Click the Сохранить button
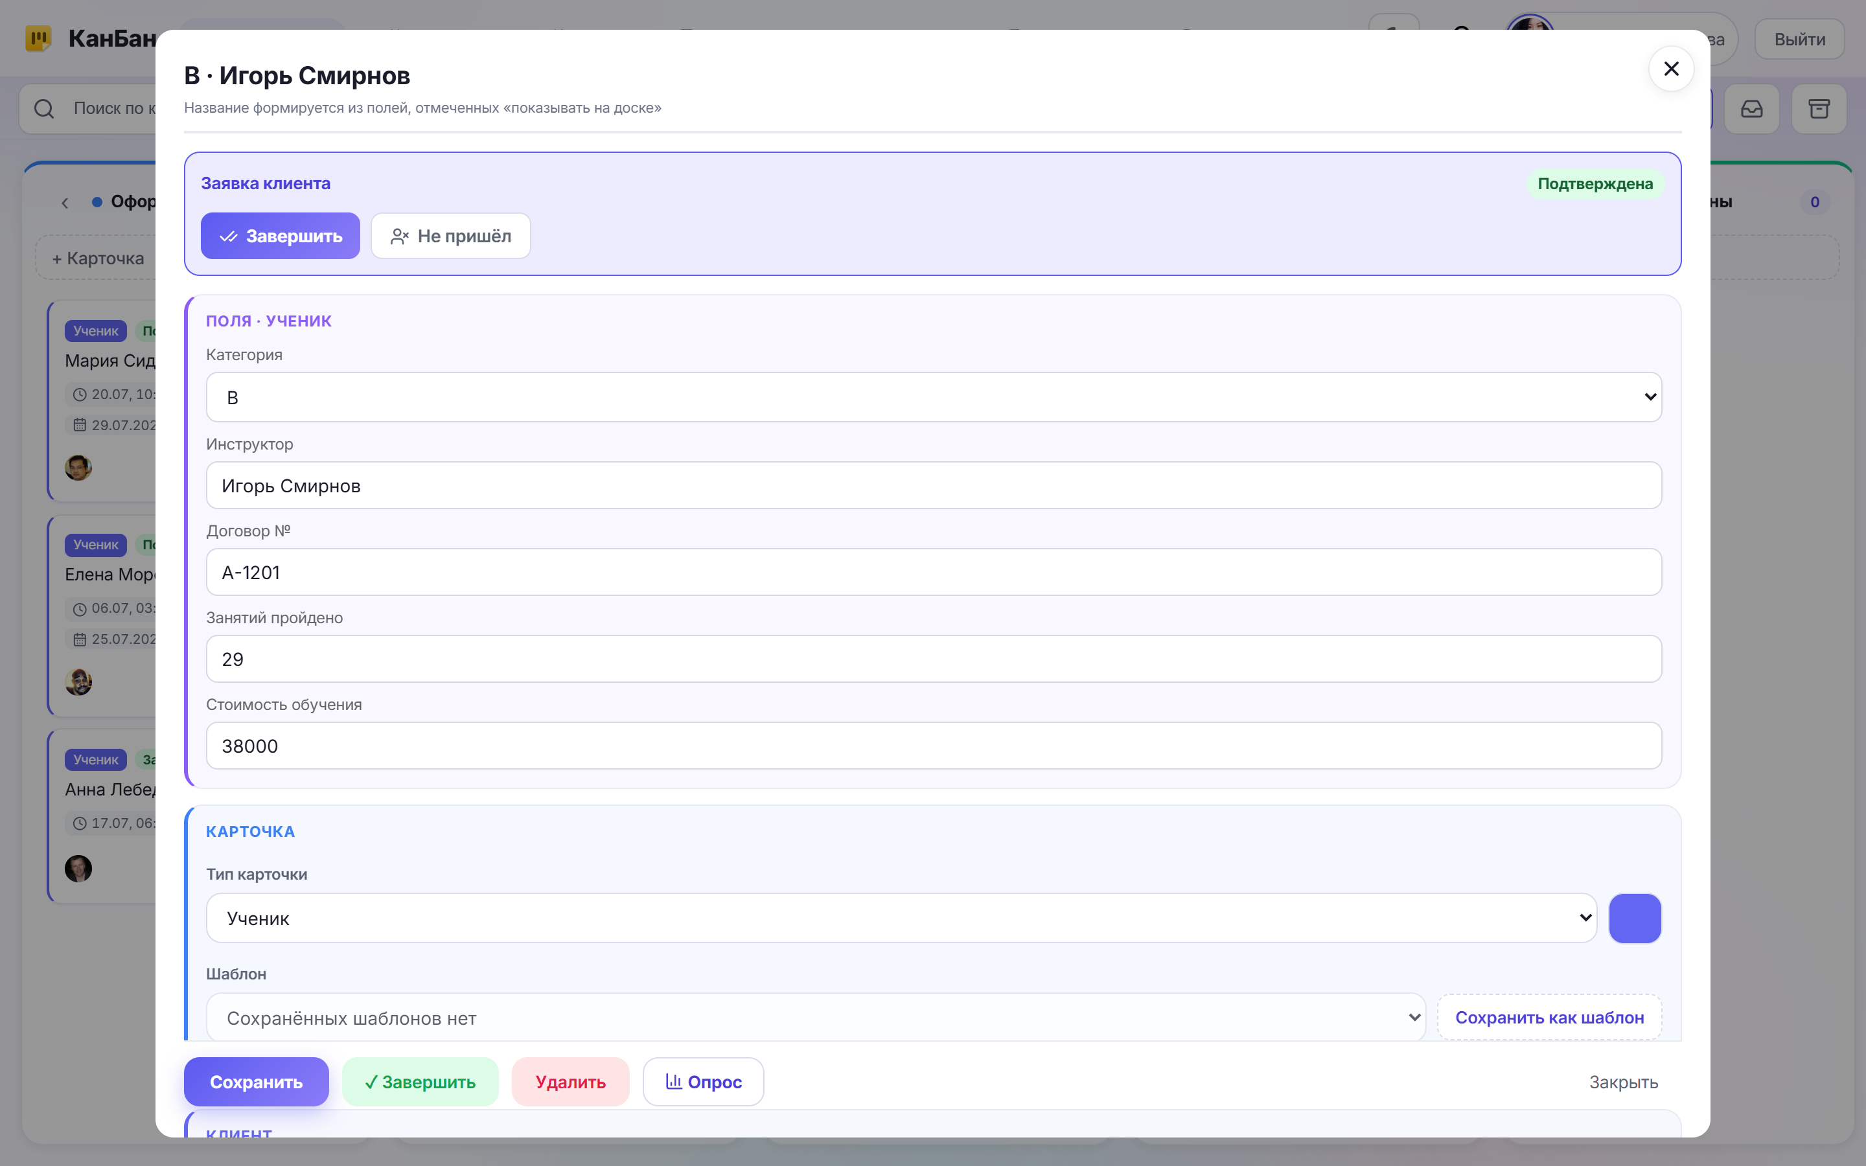Image resolution: width=1866 pixels, height=1166 pixels. coord(256,1082)
